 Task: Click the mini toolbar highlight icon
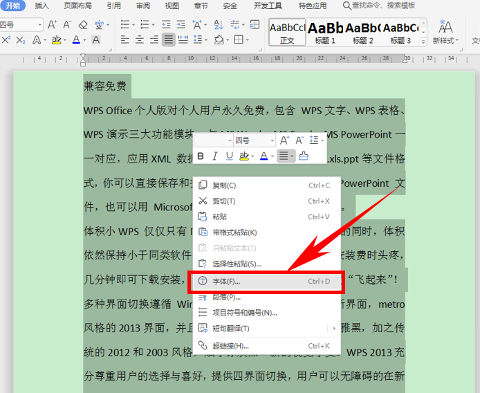click(243, 156)
